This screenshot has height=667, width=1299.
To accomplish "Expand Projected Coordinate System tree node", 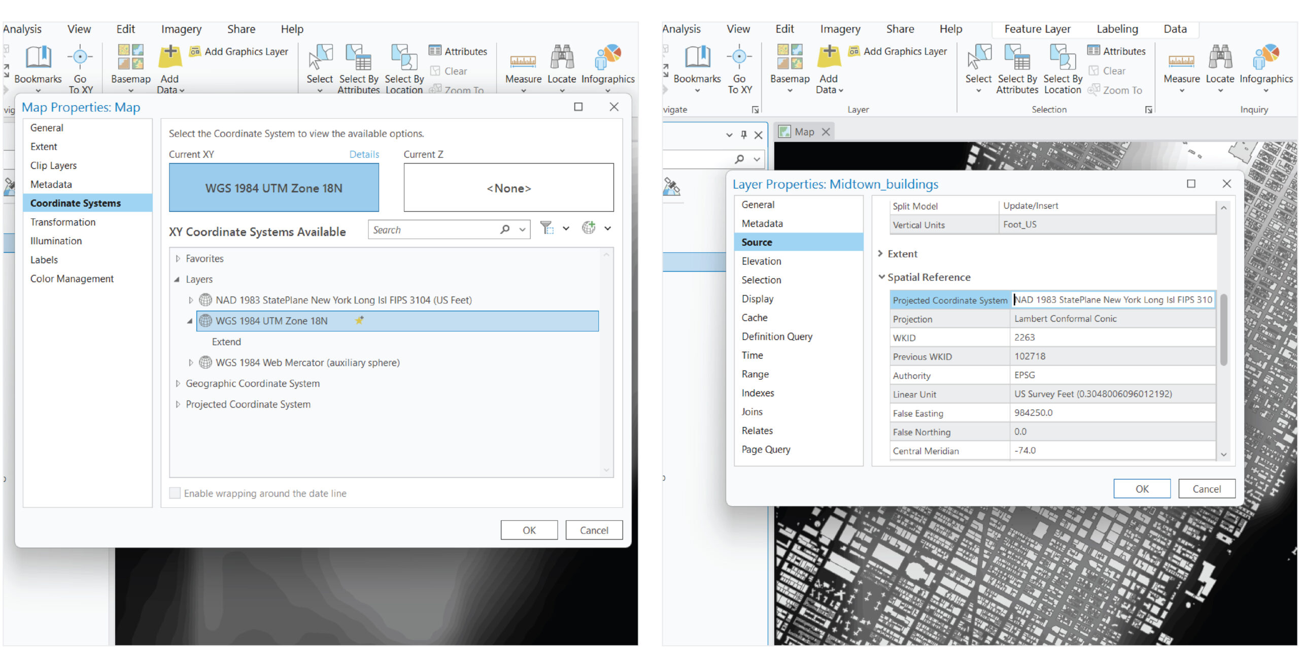I will point(178,405).
